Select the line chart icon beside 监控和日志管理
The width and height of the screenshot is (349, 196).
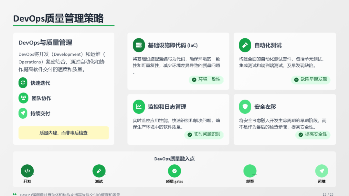(x=139, y=107)
